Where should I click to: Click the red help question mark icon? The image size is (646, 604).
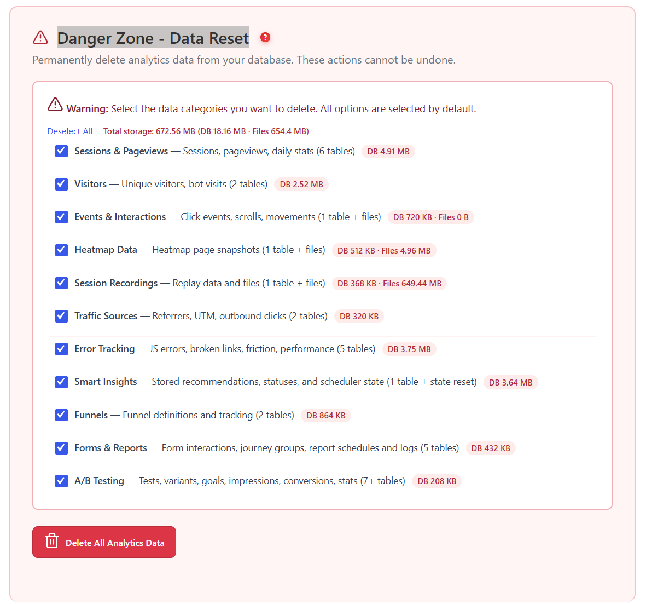point(265,38)
